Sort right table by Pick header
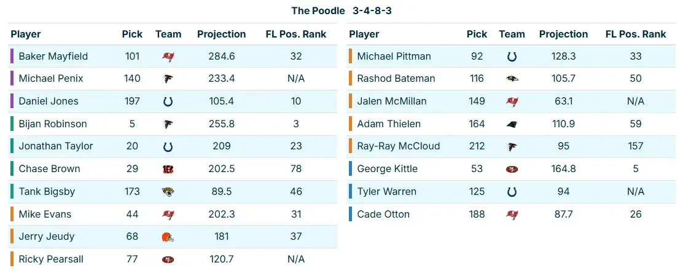683x276 pixels. (477, 34)
